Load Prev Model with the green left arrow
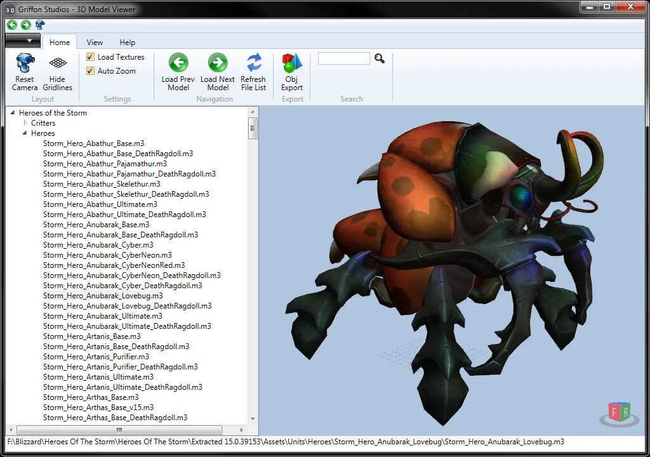 (x=178, y=63)
